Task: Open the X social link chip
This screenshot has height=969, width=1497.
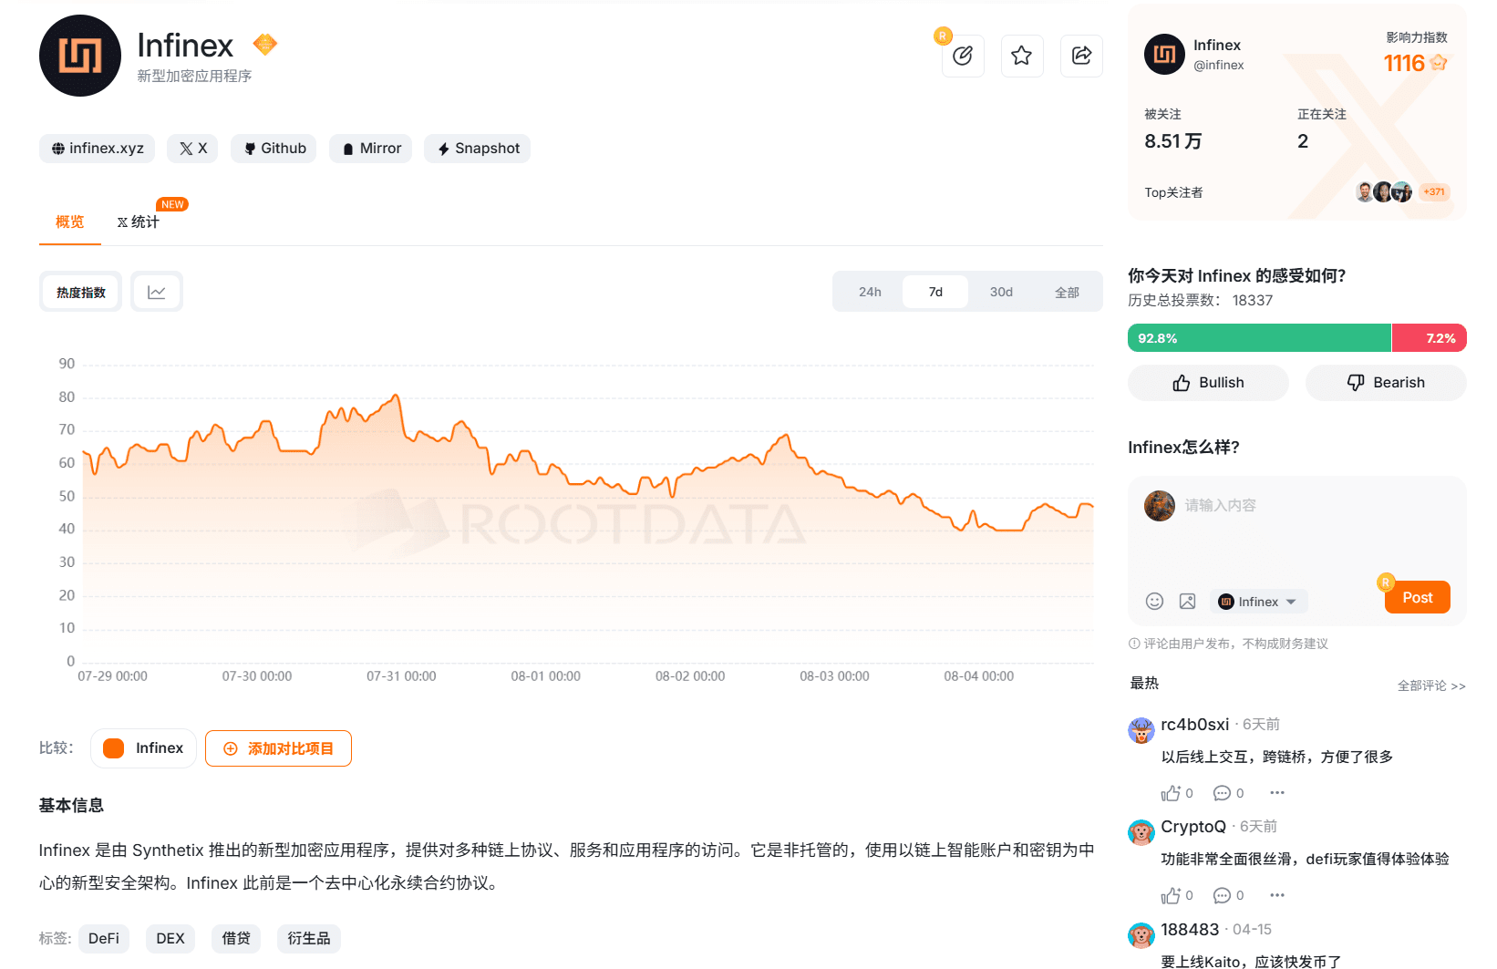Action: (x=192, y=149)
